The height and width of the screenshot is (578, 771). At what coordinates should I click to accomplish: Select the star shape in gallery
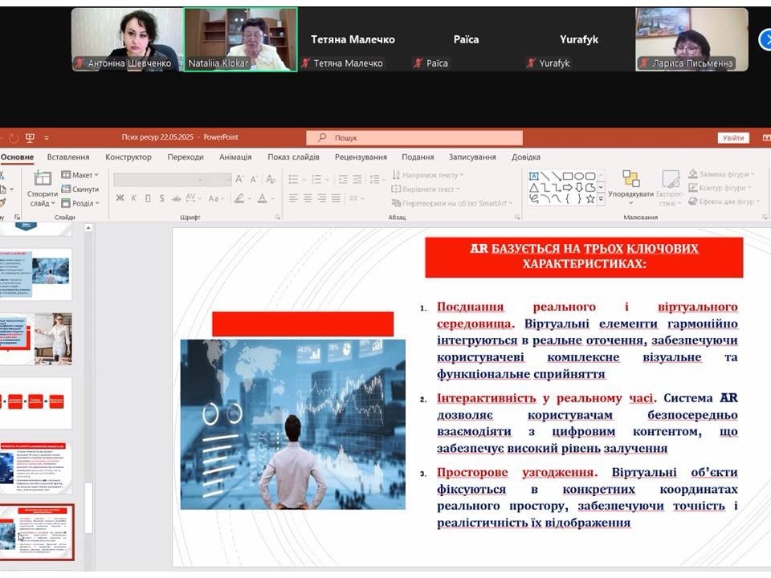point(590,199)
